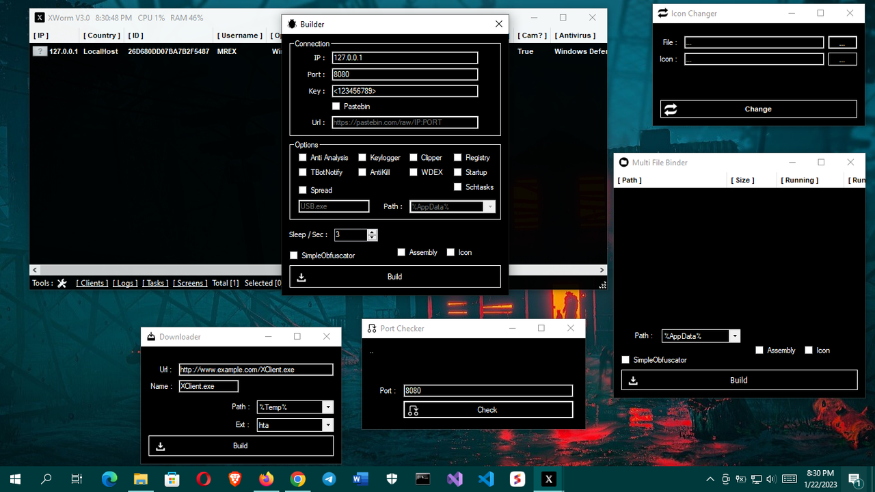Open the Screens view
Screen dimensions: 875x492
tap(190, 283)
